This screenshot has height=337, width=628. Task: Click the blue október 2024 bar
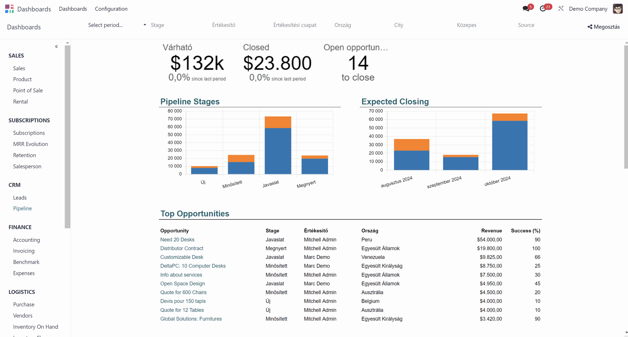[x=510, y=145]
